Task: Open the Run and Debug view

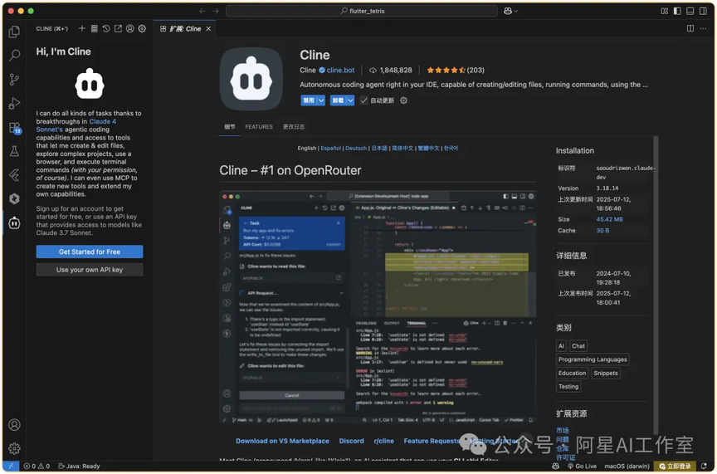Action: point(14,104)
